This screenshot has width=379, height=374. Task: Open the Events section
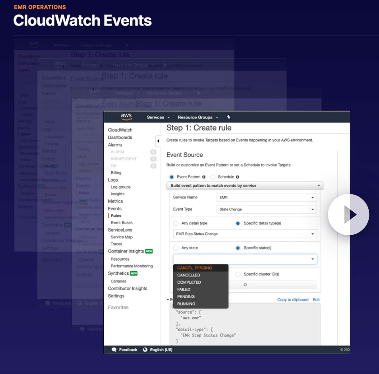114,209
